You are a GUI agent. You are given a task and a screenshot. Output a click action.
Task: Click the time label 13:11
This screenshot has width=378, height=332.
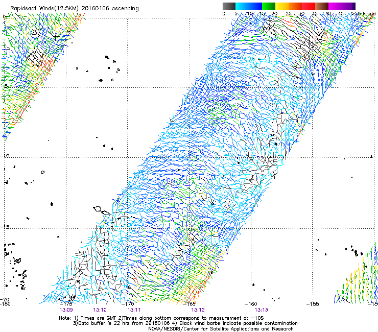pyautogui.click(x=134, y=310)
